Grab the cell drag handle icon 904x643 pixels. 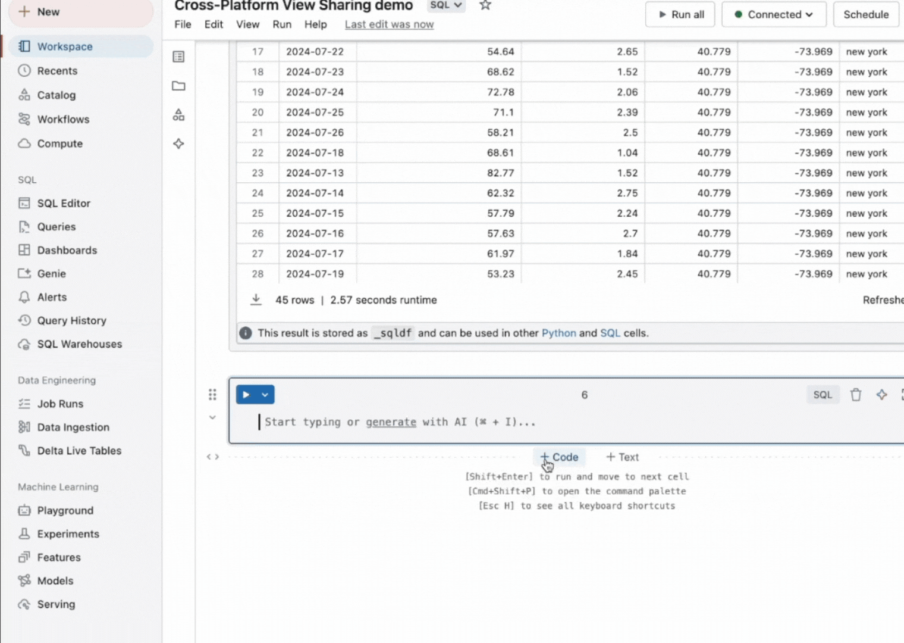[212, 395]
